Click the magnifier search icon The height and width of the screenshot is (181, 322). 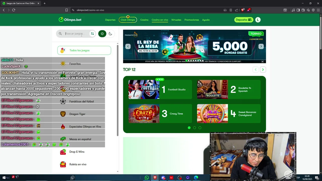pyautogui.click(x=60, y=34)
